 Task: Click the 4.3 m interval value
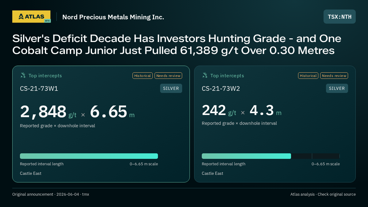tap(266, 110)
